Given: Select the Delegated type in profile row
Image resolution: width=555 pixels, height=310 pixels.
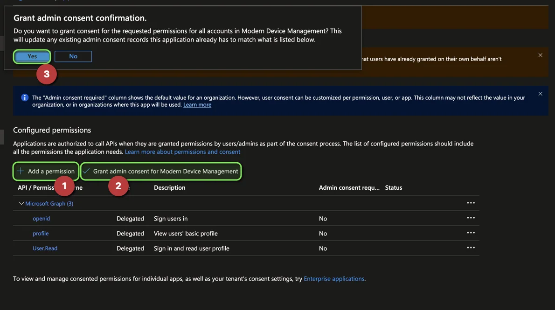Looking at the screenshot, I should tap(130, 234).
